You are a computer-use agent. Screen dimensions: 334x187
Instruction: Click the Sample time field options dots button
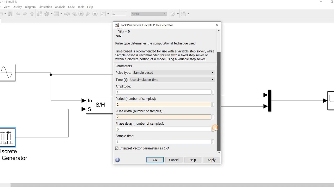pyautogui.click(x=213, y=142)
